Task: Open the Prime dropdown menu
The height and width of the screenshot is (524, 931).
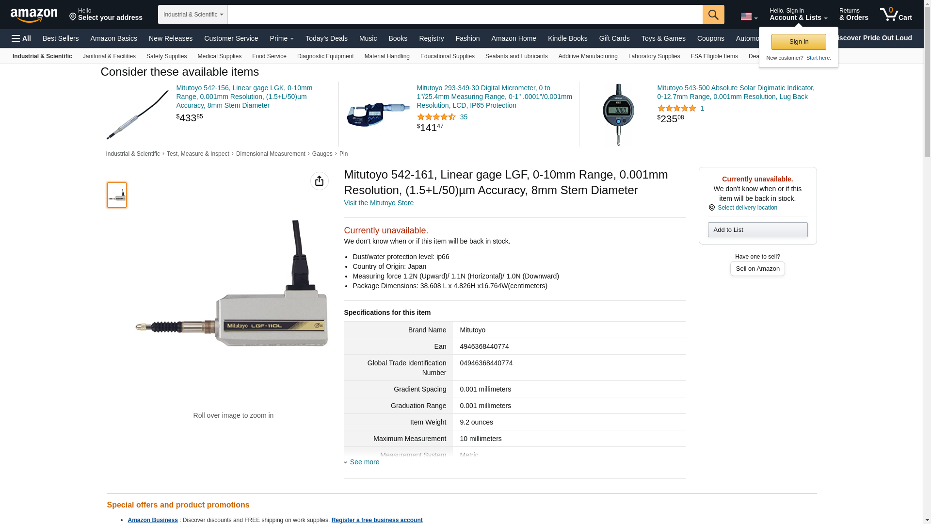Action: (281, 38)
